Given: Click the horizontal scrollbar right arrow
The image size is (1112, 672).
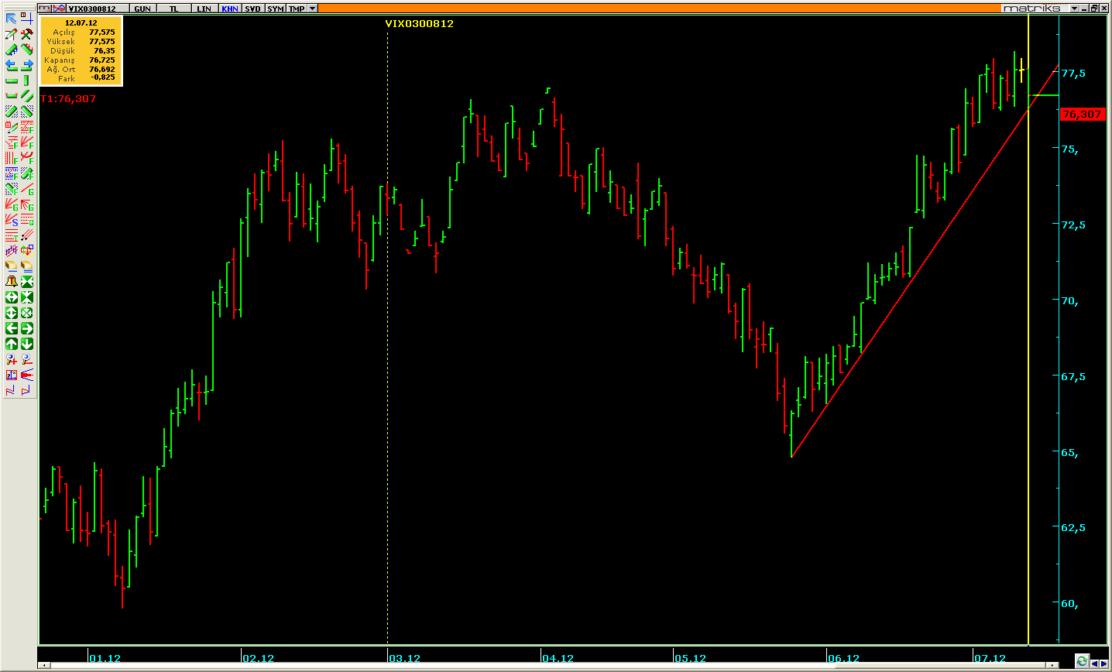Looking at the screenshot, I should [1051, 665].
